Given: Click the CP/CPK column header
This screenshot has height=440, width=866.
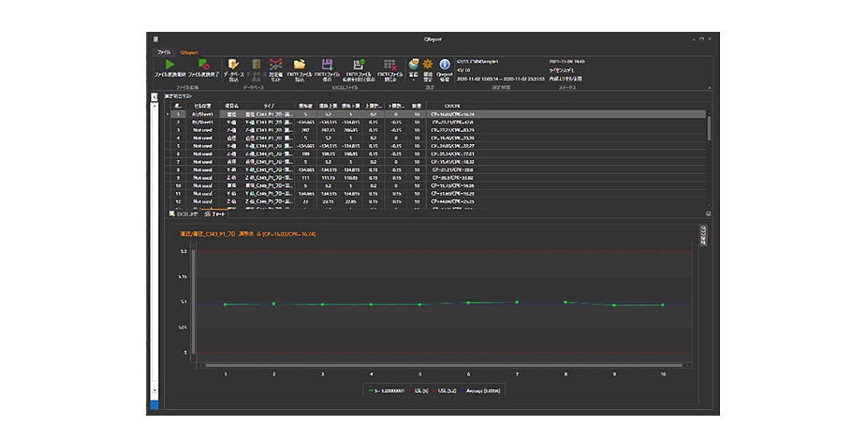Looking at the screenshot, I should (453, 106).
